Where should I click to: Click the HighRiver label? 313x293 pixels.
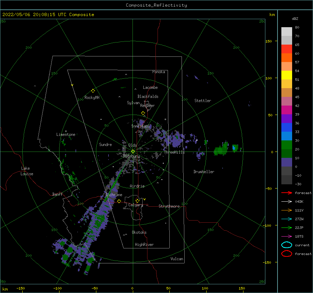[144, 245]
